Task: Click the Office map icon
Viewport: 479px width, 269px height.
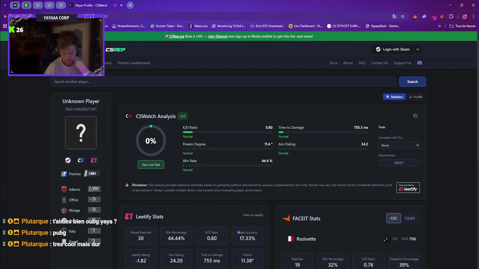Action: [x=64, y=200]
